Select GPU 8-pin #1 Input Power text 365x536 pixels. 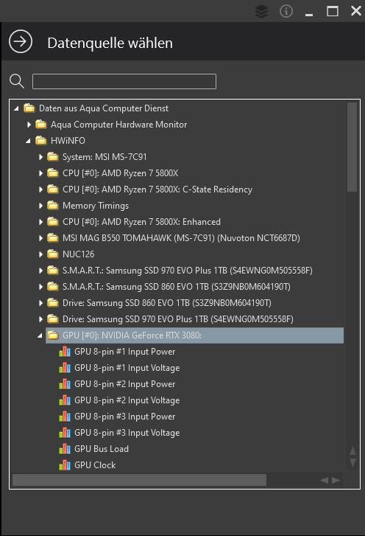tap(125, 352)
